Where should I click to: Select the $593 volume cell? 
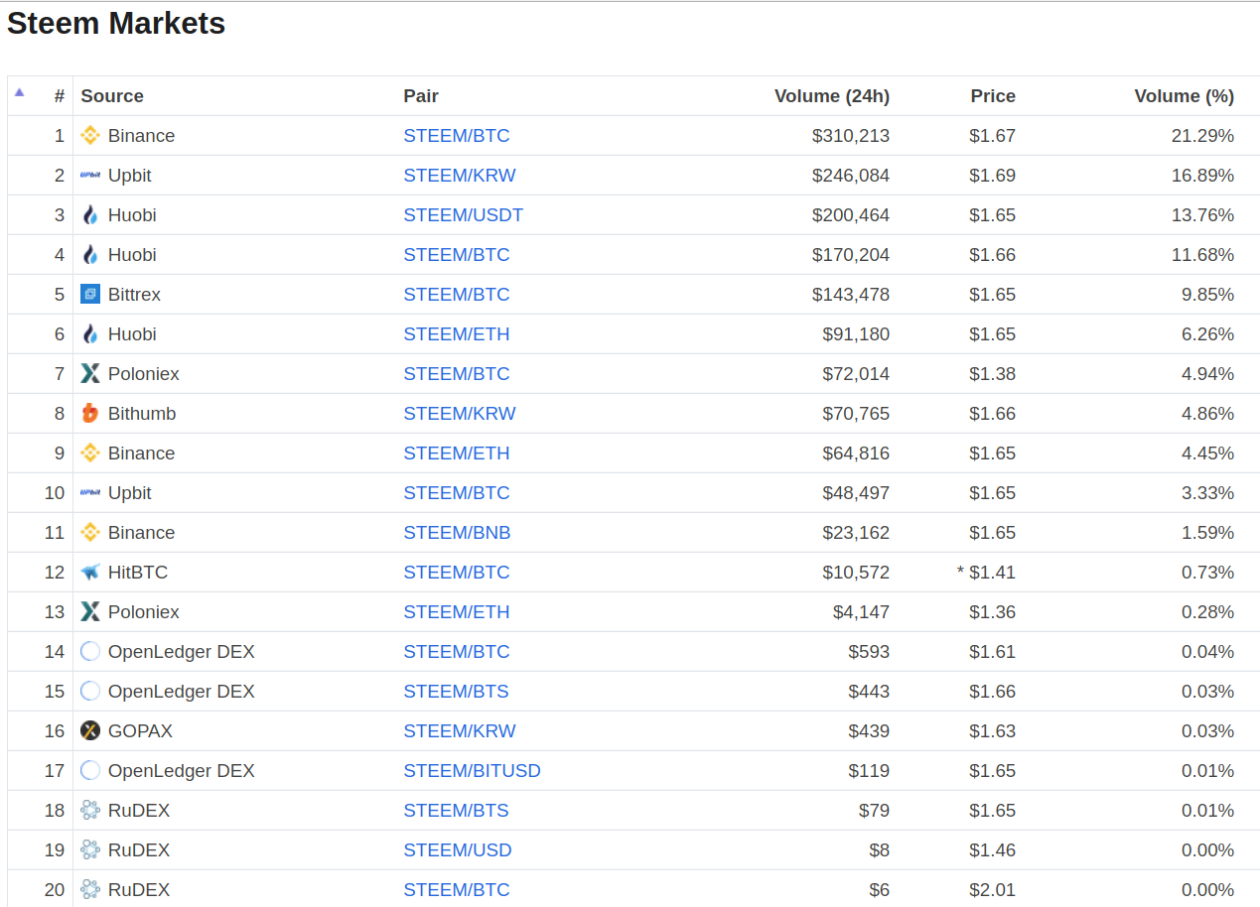click(869, 652)
